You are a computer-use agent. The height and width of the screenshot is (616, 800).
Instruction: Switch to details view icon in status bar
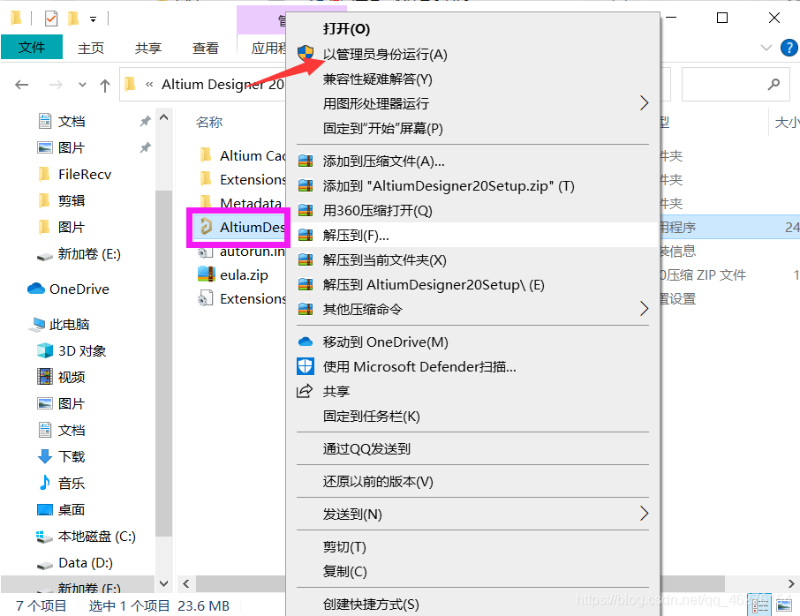(x=761, y=605)
